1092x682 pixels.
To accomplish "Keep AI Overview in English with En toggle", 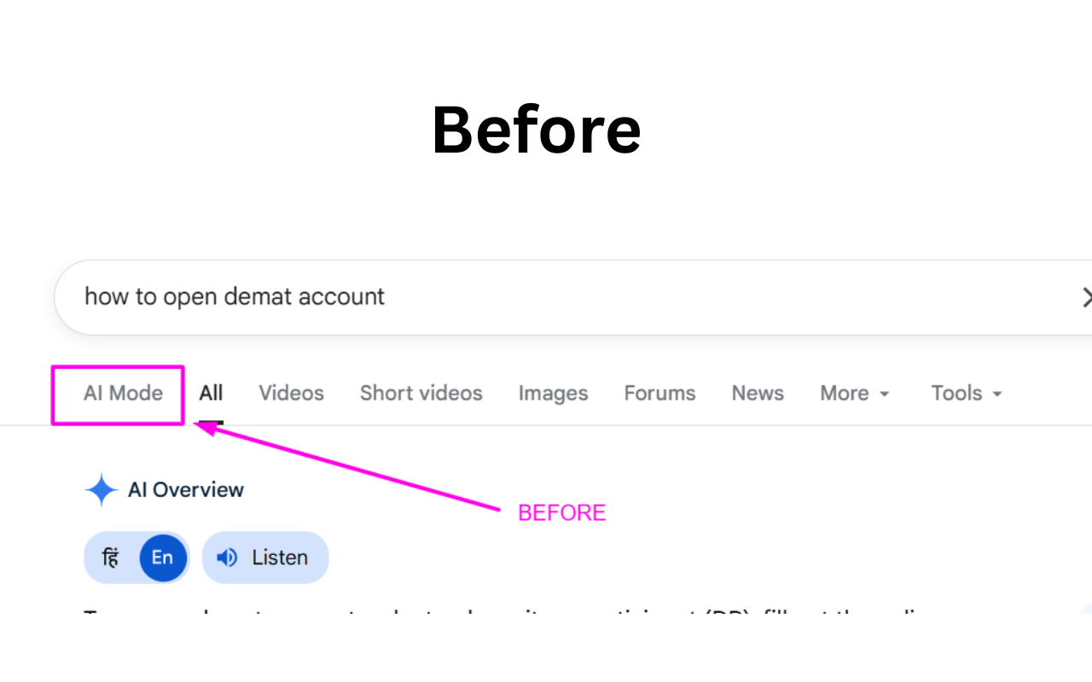I will click(162, 558).
